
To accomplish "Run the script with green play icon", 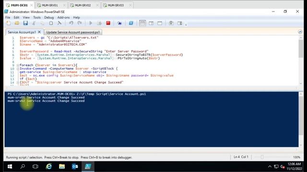I will point(91,23).
